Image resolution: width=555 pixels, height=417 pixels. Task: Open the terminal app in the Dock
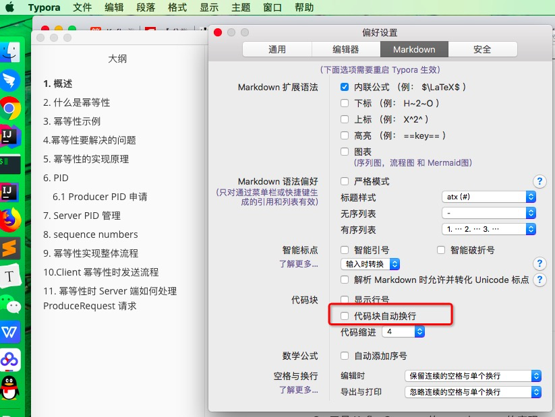[10, 164]
